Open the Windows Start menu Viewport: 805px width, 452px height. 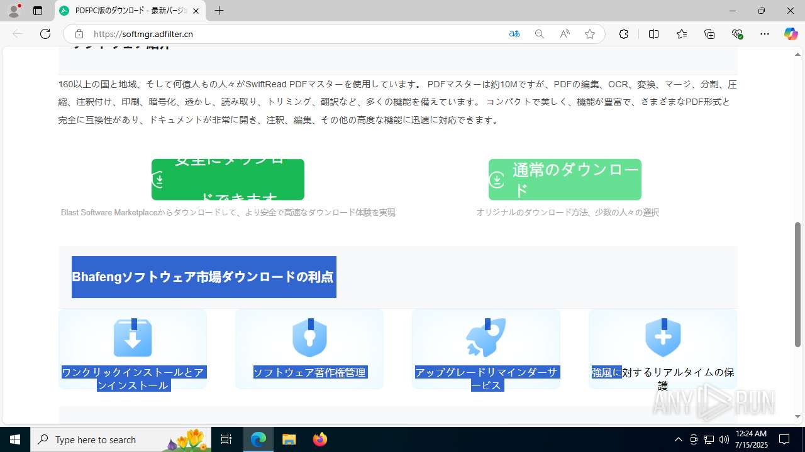click(15, 439)
